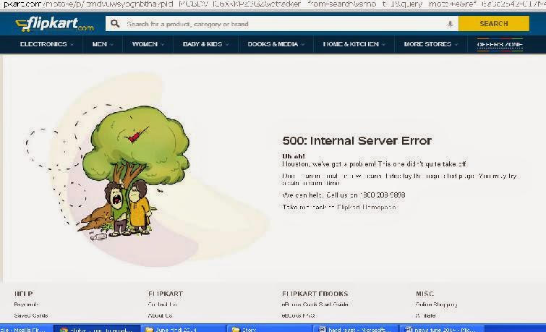Click the browser address bar URL
546x332 pixels.
point(273,4)
